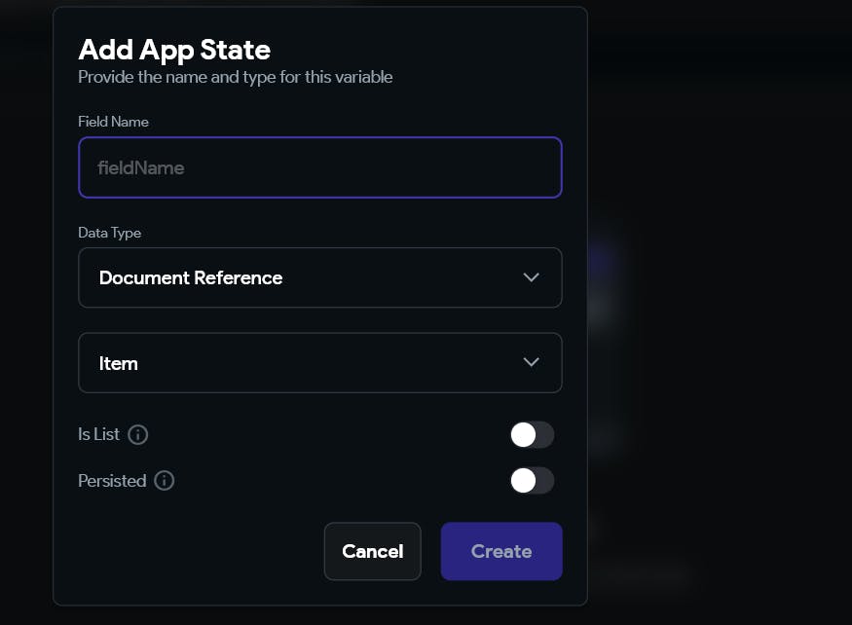
Task: Click the Persisted label text
Action: click(x=112, y=481)
